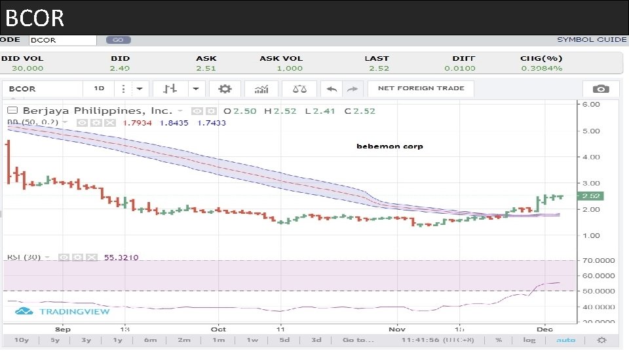Click the CHG(%) value 0.3984%

point(542,69)
